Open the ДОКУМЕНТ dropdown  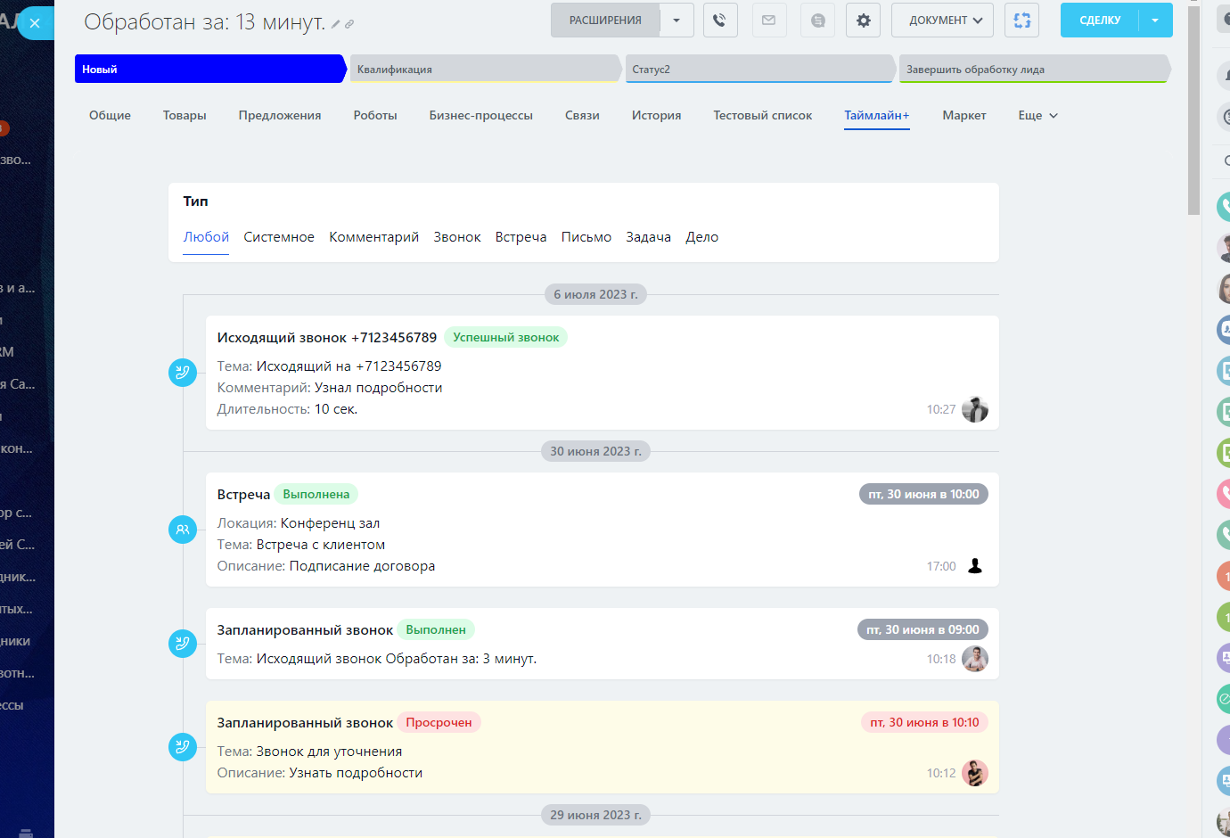[x=945, y=21]
